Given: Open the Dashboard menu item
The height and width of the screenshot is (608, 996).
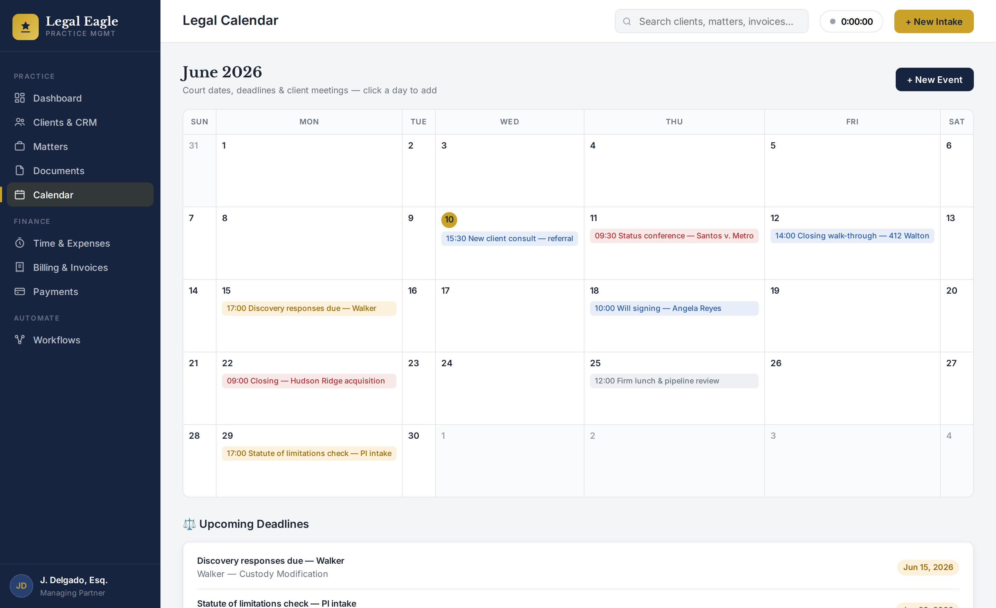Looking at the screenshot, I should 81,98.
